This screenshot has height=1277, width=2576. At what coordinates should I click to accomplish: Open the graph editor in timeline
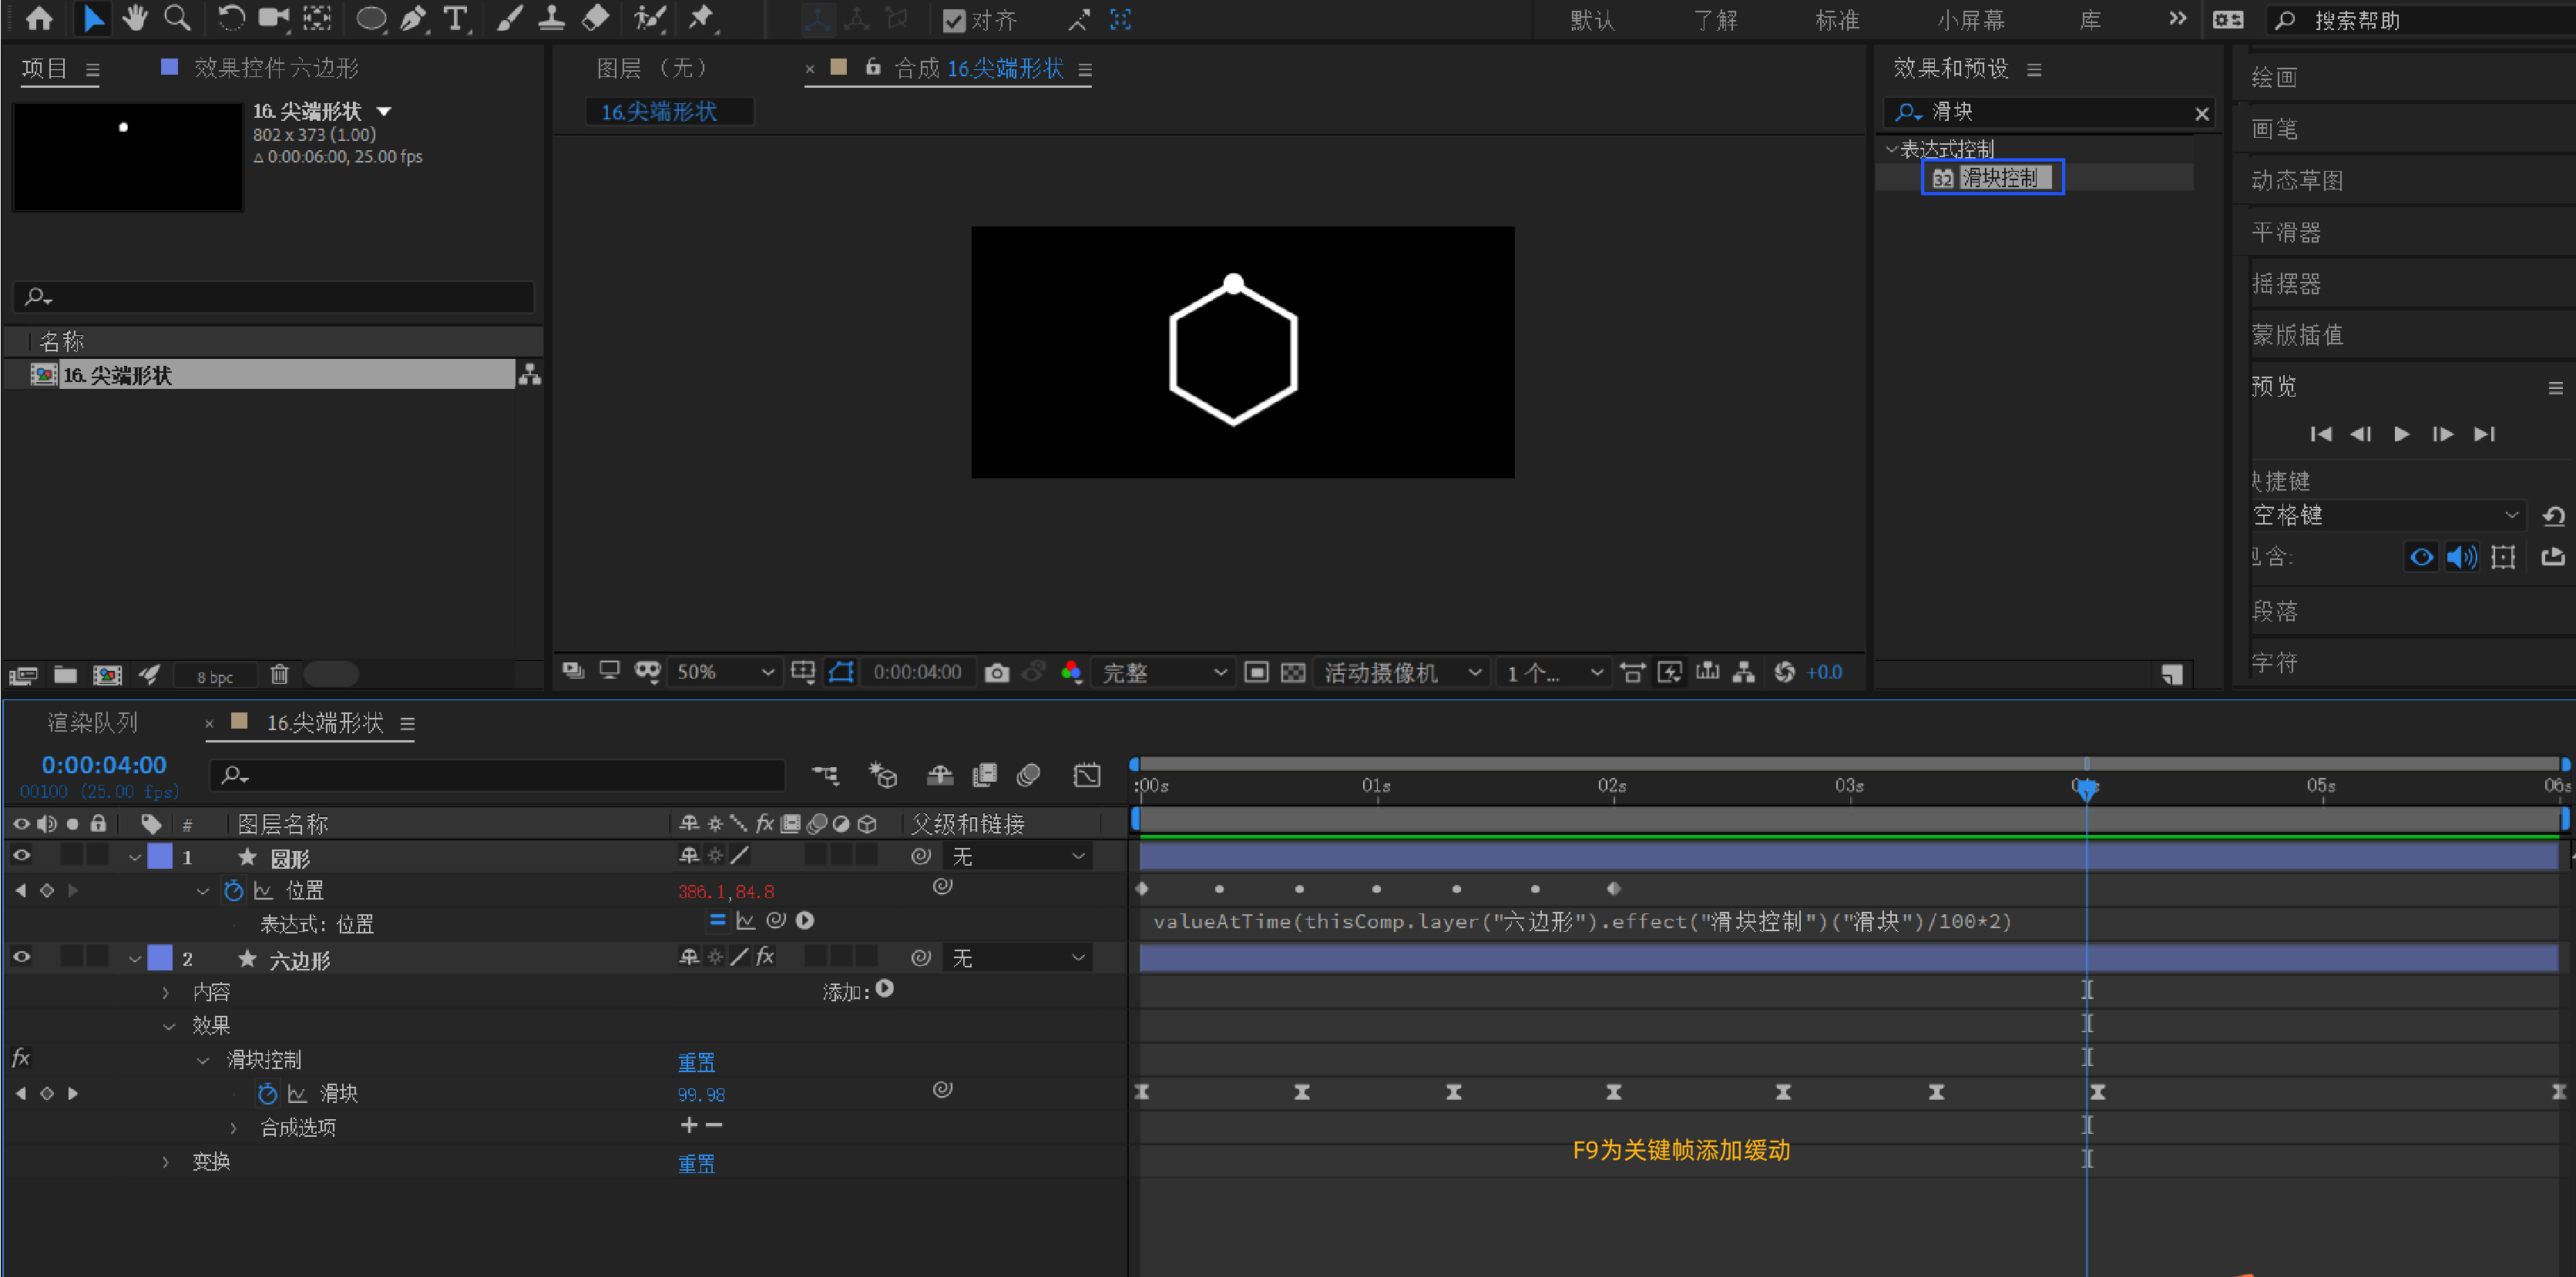tap(1086, 774)
